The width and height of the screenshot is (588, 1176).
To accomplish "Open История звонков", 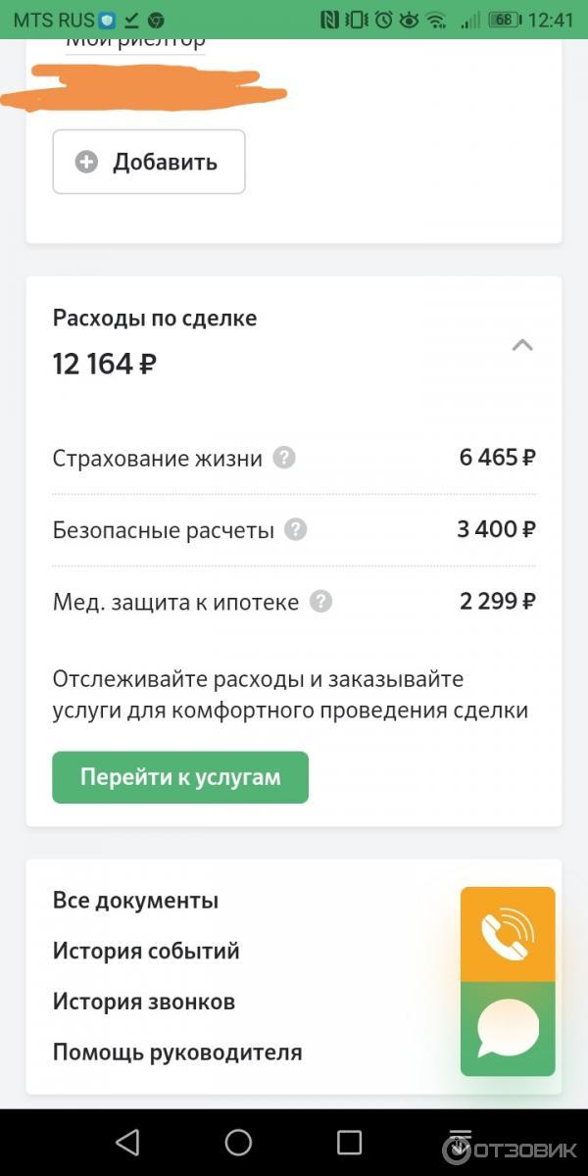I will [x=142, y=1002].
